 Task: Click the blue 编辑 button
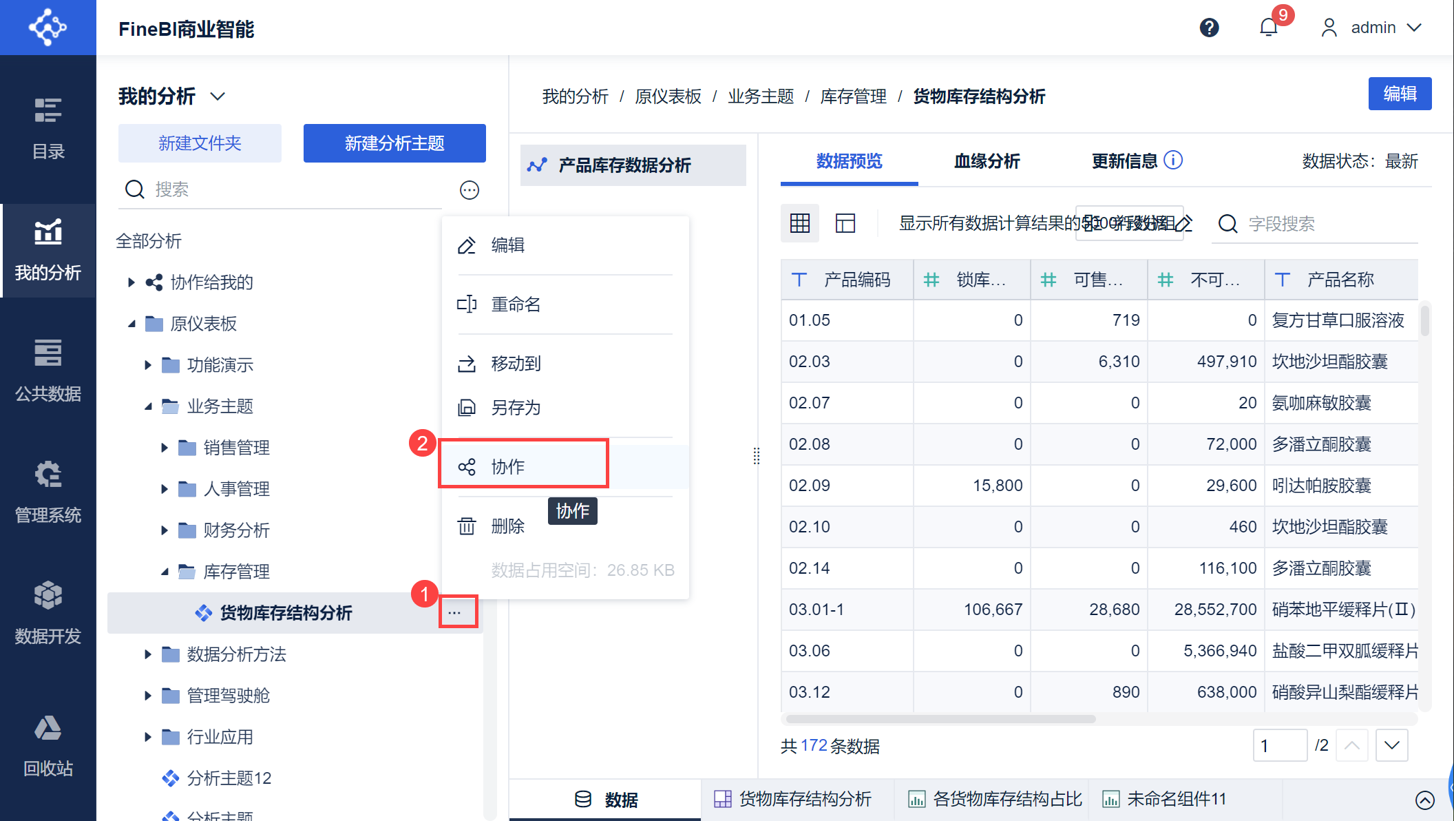point(1399,94)
